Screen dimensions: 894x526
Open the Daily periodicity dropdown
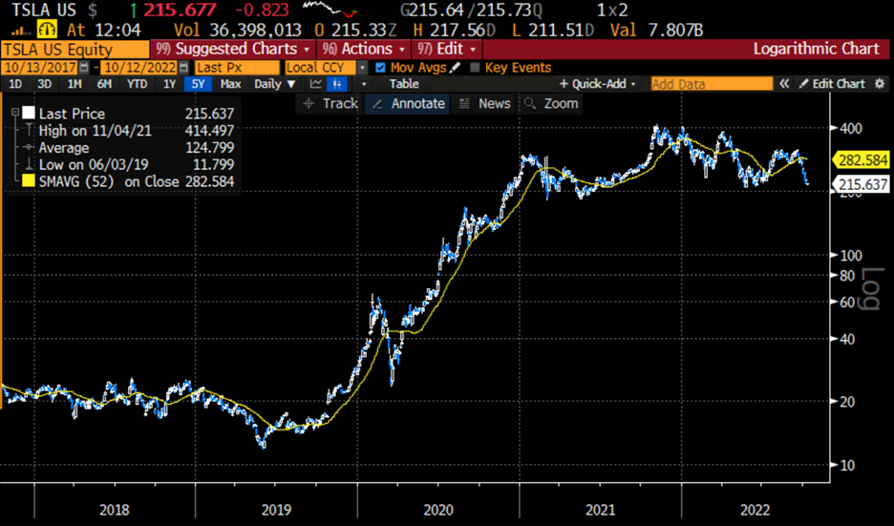click(275, 84)
